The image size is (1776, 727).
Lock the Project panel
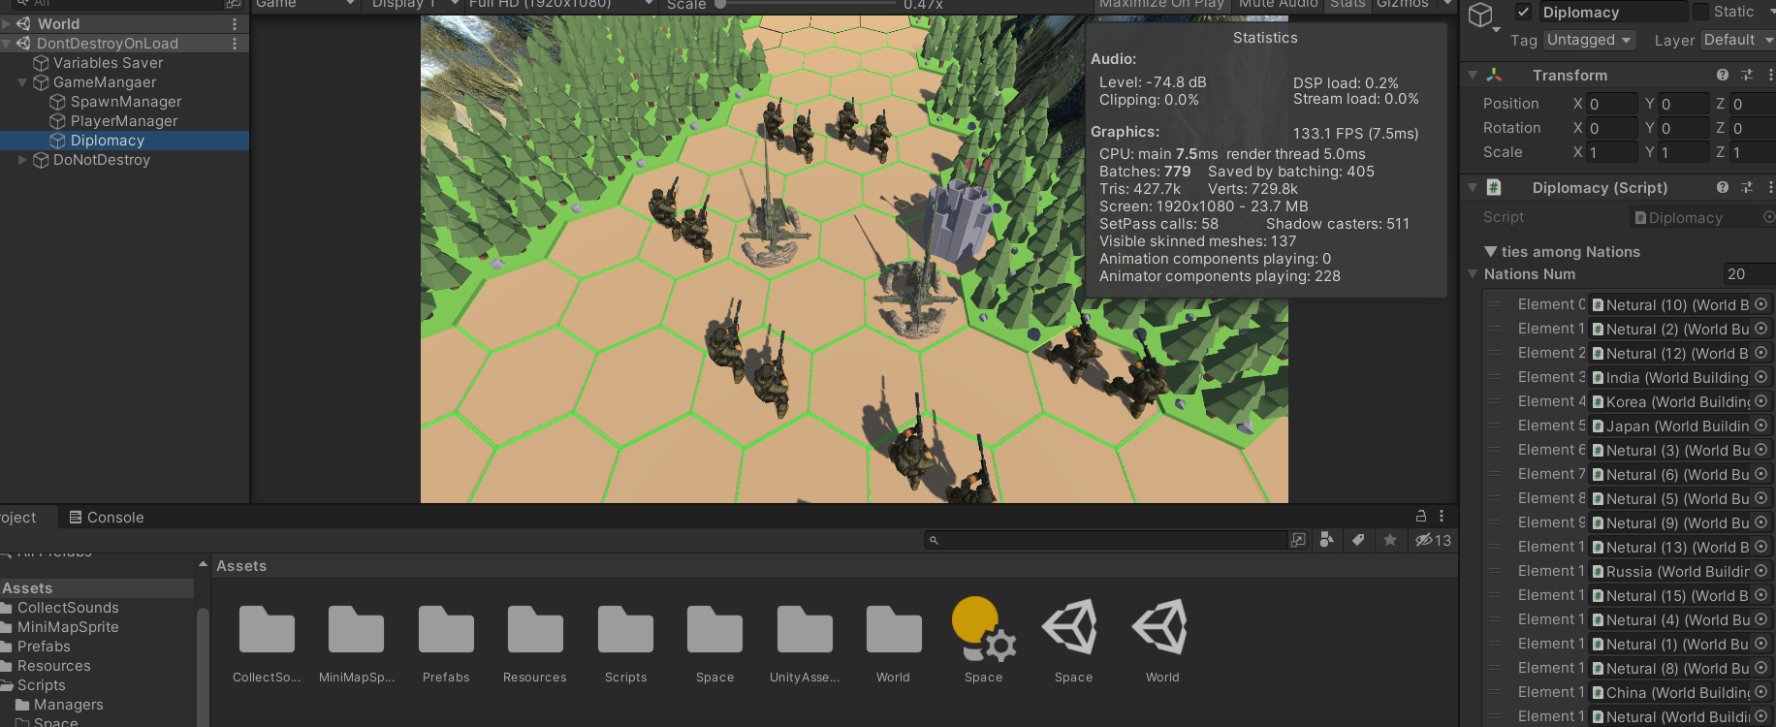tap(1421, 517)
